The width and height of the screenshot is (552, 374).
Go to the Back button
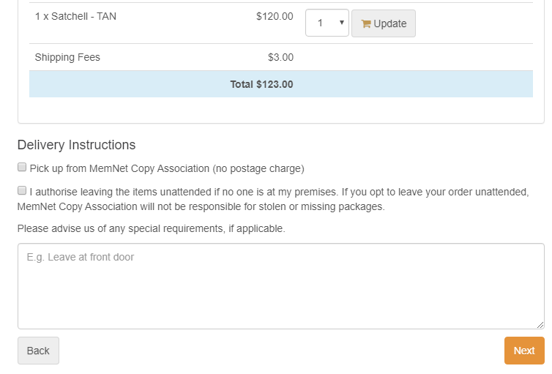tap(38, 351)
